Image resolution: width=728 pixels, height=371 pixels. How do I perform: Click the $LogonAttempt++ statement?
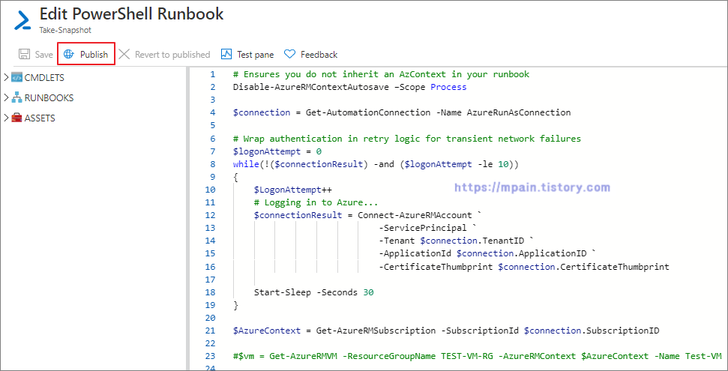click(x=293, y=190)
